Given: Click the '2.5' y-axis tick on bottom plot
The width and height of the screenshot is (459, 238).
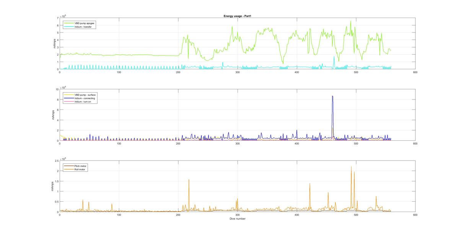Looking at the screenshot, I should tap(57, 161).
